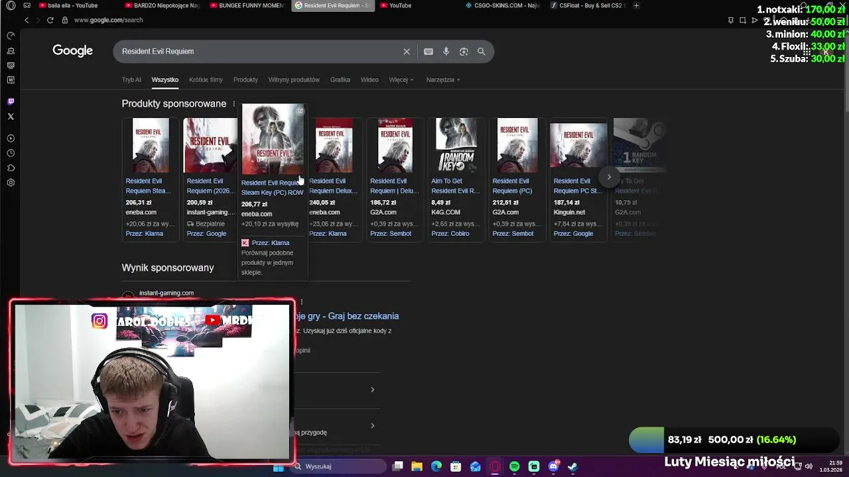
Task: Click the 200,59 zł instant-gaming product thumbnail
Action: coord(210,145)
